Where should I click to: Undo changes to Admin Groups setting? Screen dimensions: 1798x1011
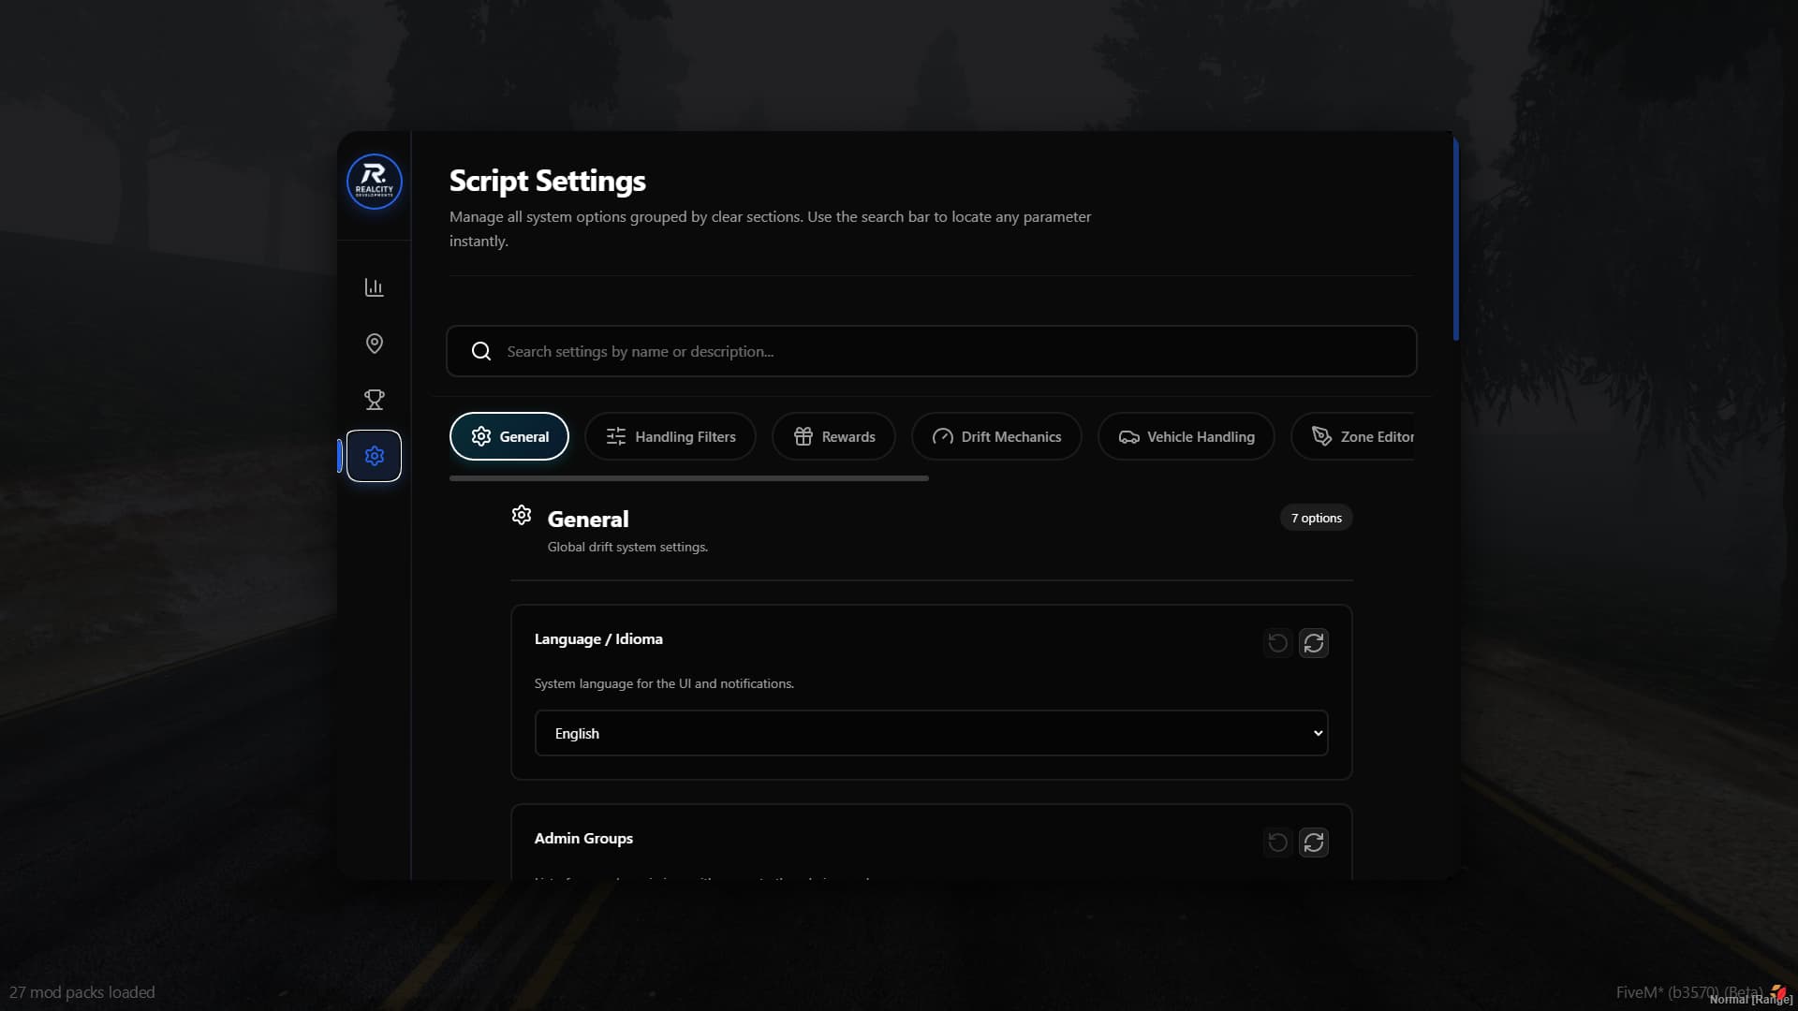click(1277, 842)
